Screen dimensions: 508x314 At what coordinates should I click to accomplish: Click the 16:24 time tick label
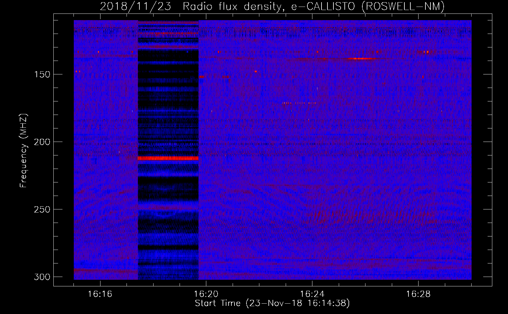312,294
